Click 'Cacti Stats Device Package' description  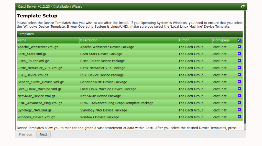tap(101, 54)
